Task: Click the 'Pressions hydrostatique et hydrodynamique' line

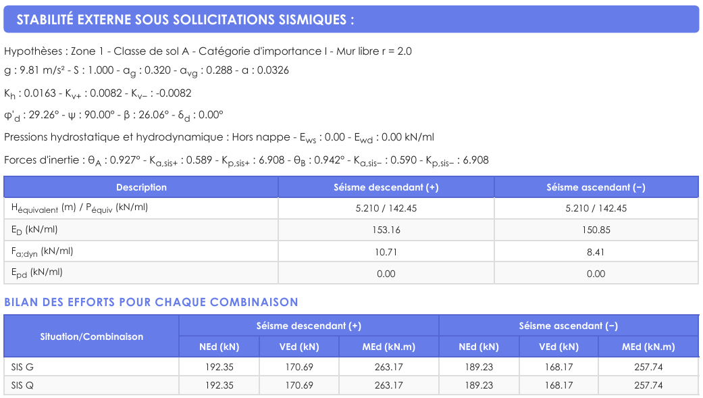Action: pyautogui.click(x=219, y=137)
